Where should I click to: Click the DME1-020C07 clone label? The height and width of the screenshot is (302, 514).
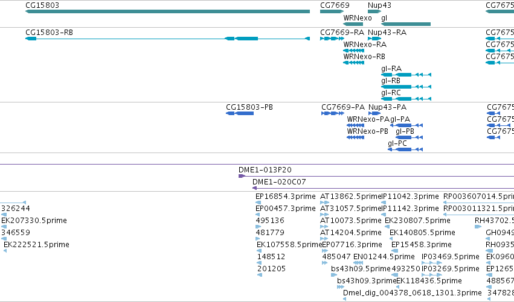pyautogui.click(x=279, y=182)
